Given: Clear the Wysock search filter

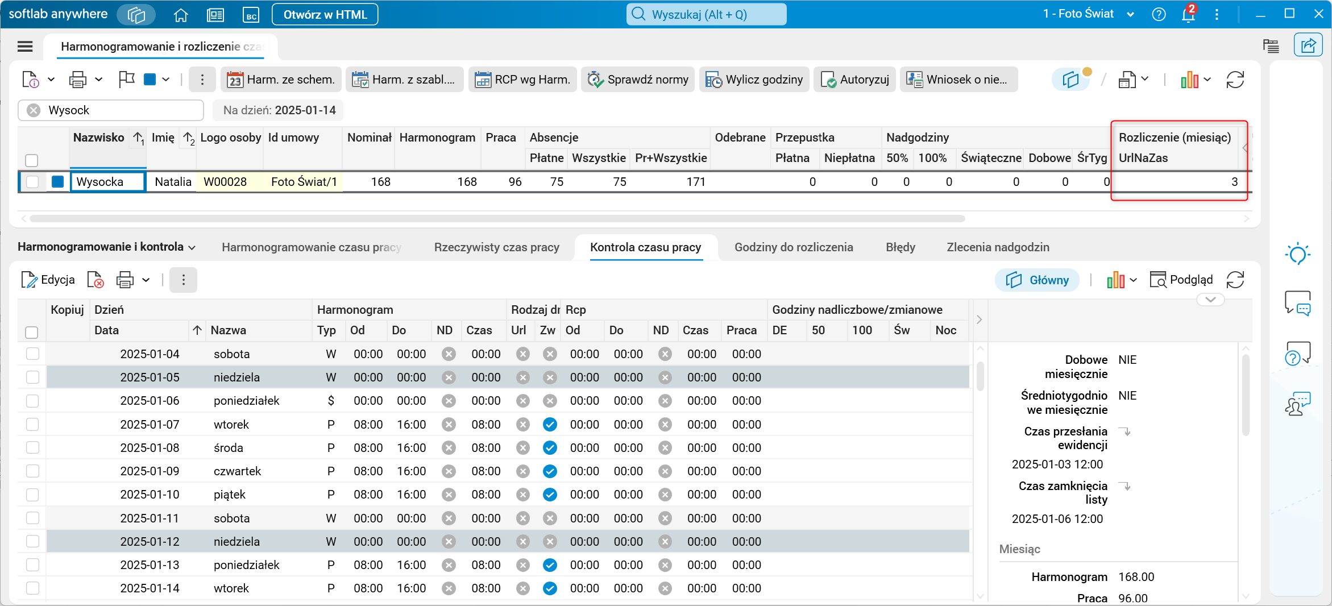Looking at the screenshot, I should pyautogui.click(x=34, y=110).
